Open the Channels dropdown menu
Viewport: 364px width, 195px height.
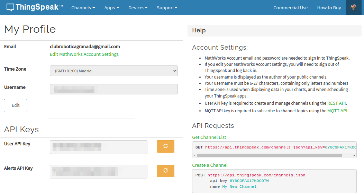83,8
